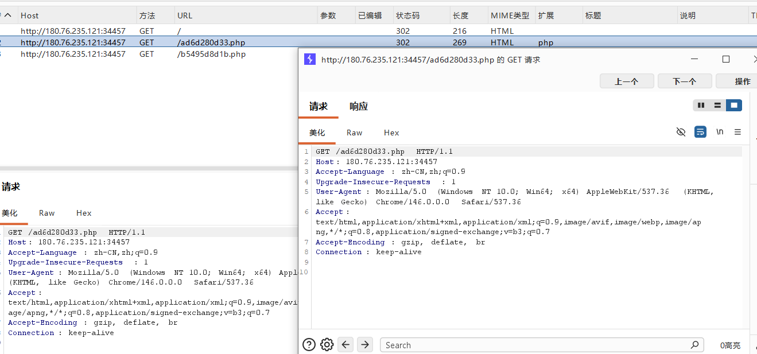
Task: Click the magnifier icon in search box
Action: click(694, 345)
